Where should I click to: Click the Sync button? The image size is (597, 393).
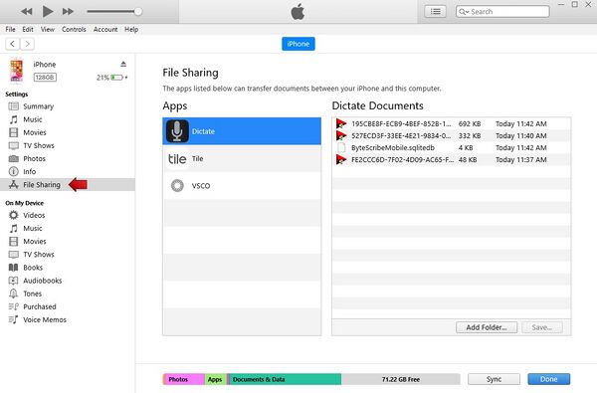[494, 379]
